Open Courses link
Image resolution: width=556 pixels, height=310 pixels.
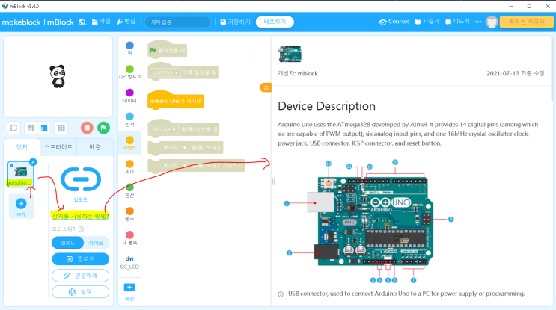pos(394,22)
